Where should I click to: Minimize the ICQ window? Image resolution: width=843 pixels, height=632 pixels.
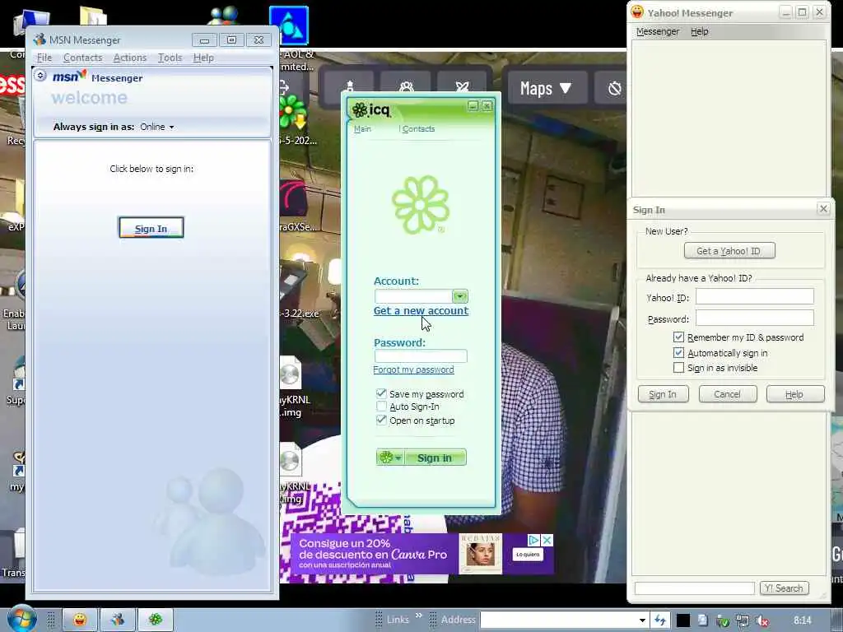tap(473, 106)
